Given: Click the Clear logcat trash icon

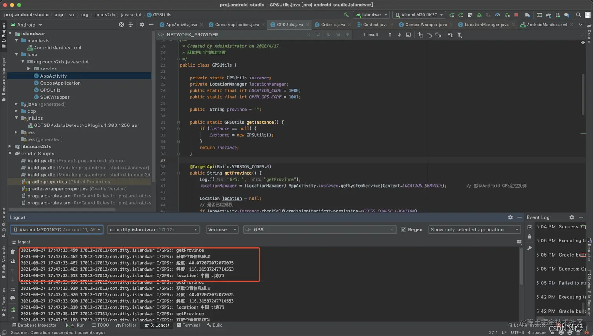Looking at the screenshot, I should [13, 252].
